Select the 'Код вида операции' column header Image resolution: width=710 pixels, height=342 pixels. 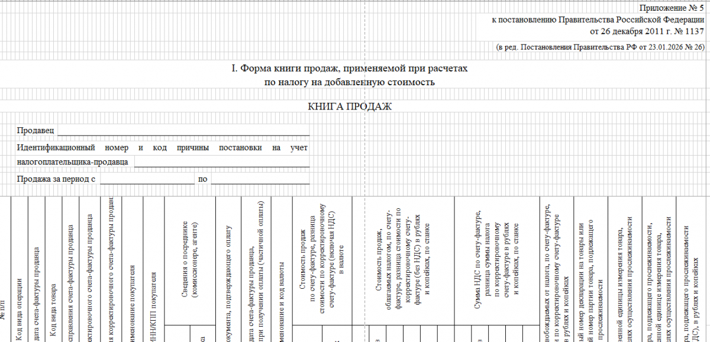point(20,309)
